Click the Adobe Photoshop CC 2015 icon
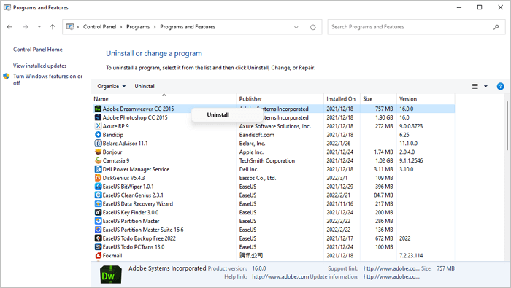The width and height of the screenshot is (511, 288). click(x=98, y=117)
